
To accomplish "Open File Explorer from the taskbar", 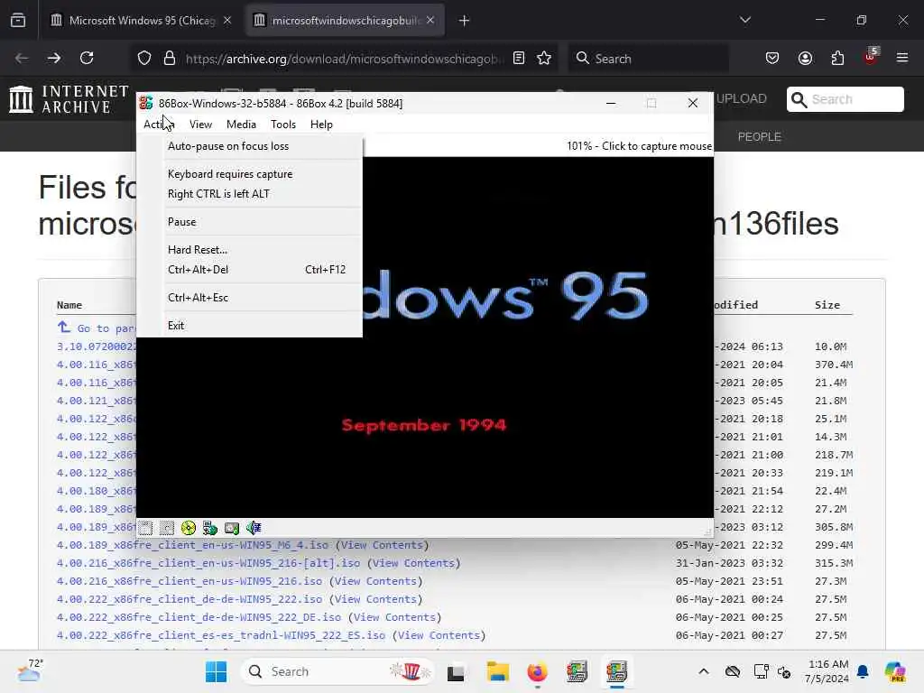I will click(497, 671).
